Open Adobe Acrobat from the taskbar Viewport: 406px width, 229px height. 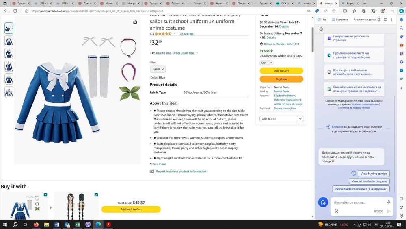click(x=108, y=225)
